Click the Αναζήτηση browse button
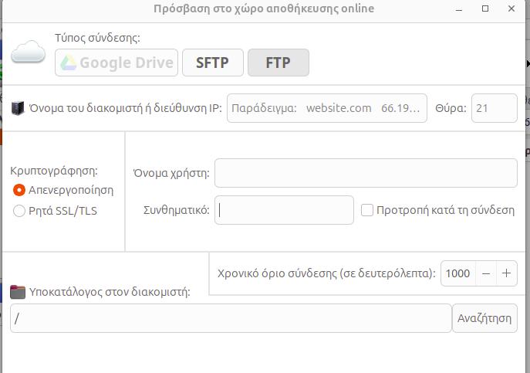The width and height of the screenshot is (530, 373). tap(484, 318)
